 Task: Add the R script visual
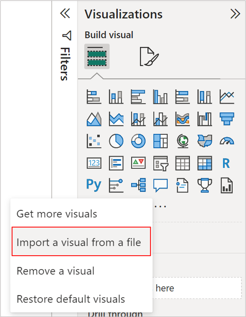pyautogui.click(x=226, y=163)
